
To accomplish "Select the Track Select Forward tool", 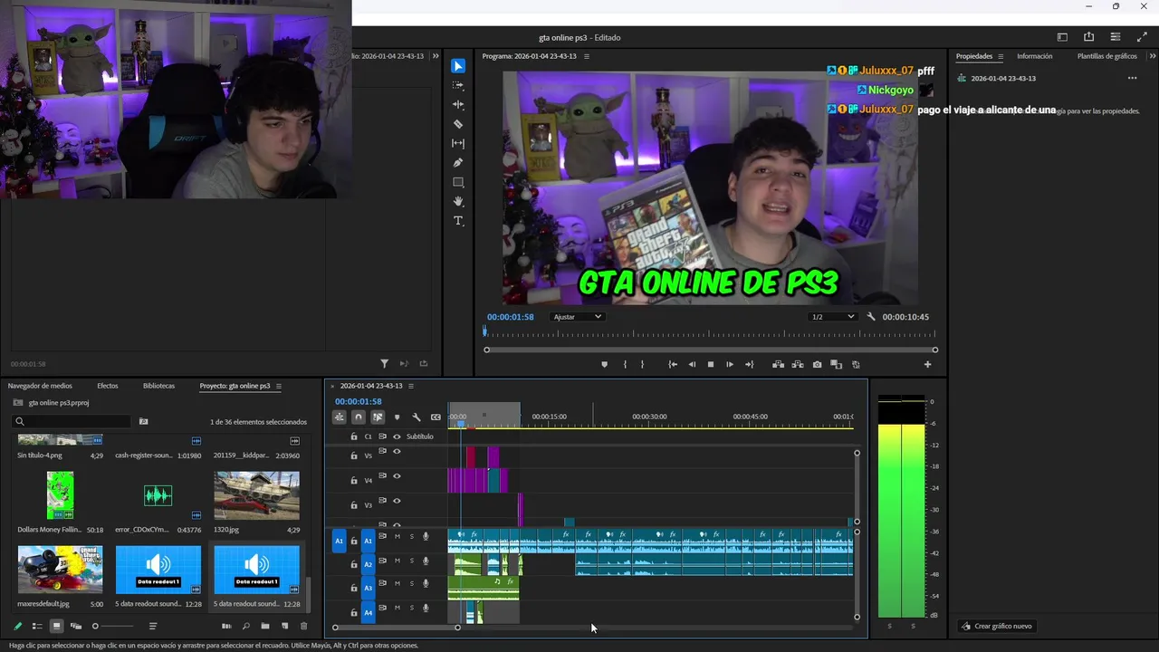I will pyautogui.click(x=458, y=85).
